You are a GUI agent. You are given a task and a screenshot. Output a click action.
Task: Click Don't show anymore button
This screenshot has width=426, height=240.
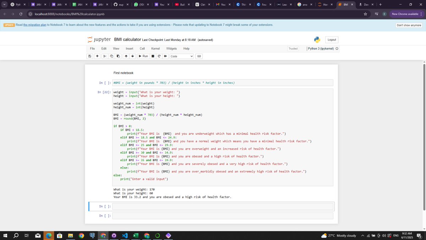point(409,25)
